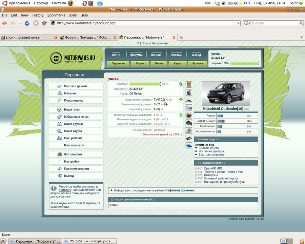
Task: Click the URL address field
Action: tap(144, 23)
